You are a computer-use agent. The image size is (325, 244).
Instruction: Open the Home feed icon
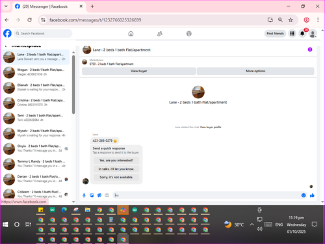[x=131, y=34]
